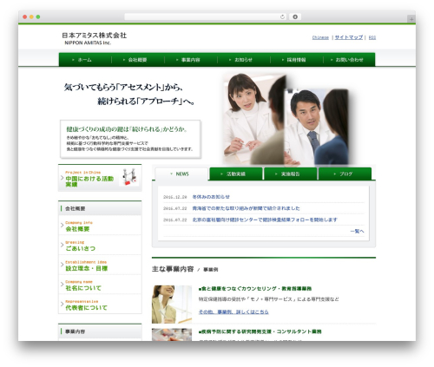Open お問い合わせ in the navigation bar

click(x=349, y=60)
